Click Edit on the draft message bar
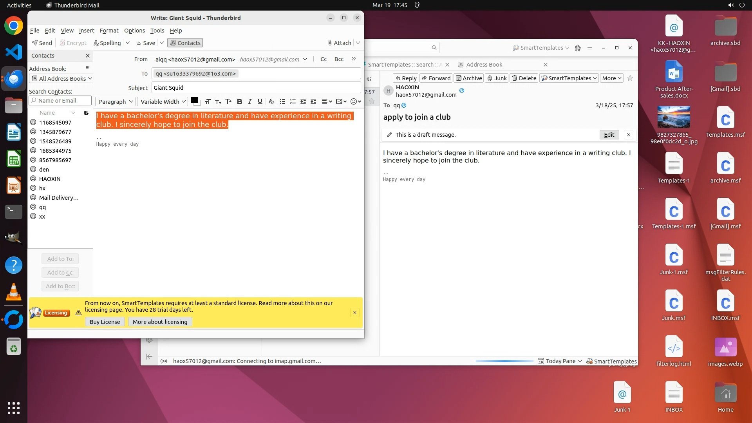The height and width of the screenshot is (423, 752). [x=609, y=134]
